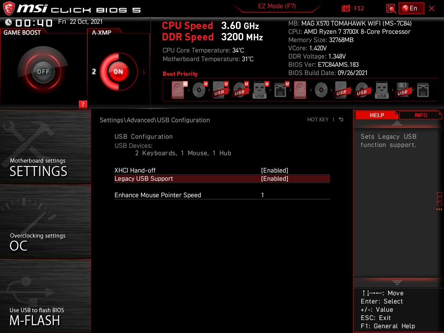Click the BIOS Ver E7C84AMS.183 text
The height and width of the screenshot is (333, 444).
pos(323,65)
